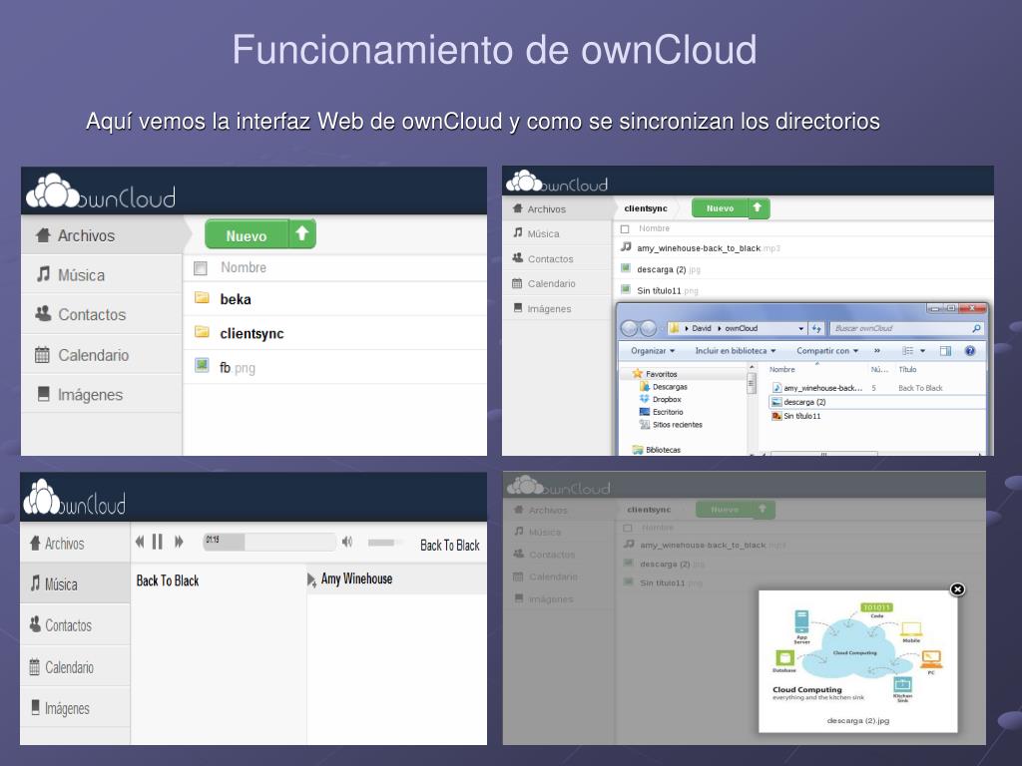Click Explorer refresh button beside address bar
The image size is (1022, 766).
[816, 328]
